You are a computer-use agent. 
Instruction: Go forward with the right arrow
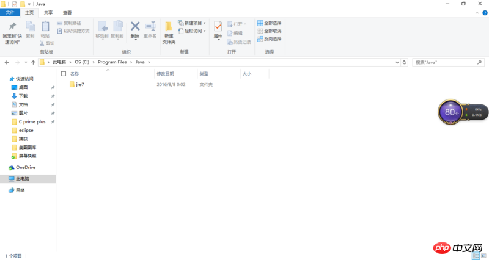click(x=18, y=62)
